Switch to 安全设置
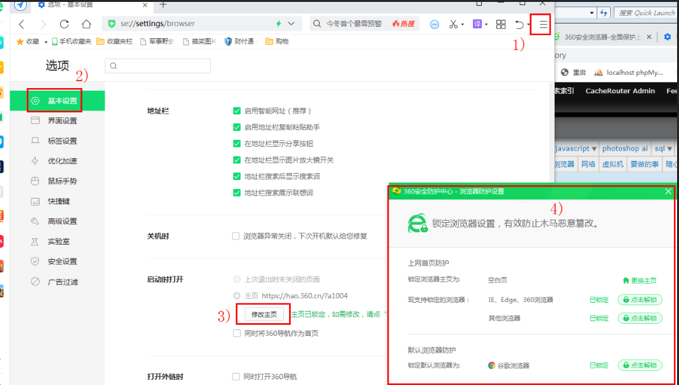This screenshot has height=385, width=679. click(x=57, y=262)
